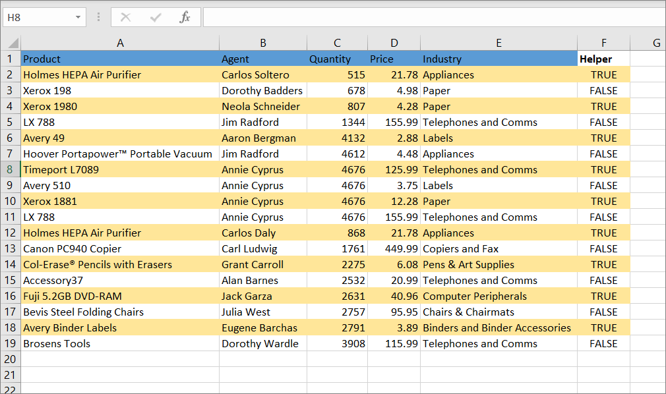The width and height of the screenshot is (666, 394).
Task: Select the Timeport L7089 cell
Action: click(x=120, y=169)
